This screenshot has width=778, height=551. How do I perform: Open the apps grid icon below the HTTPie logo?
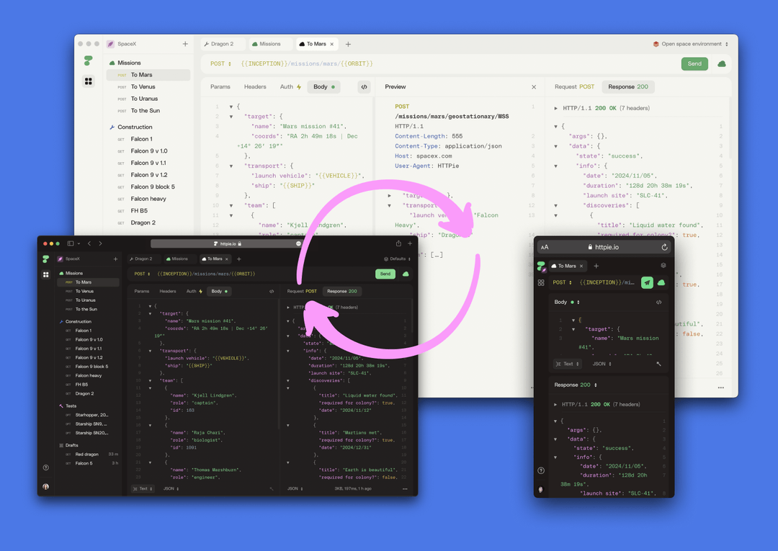point(88,81)
